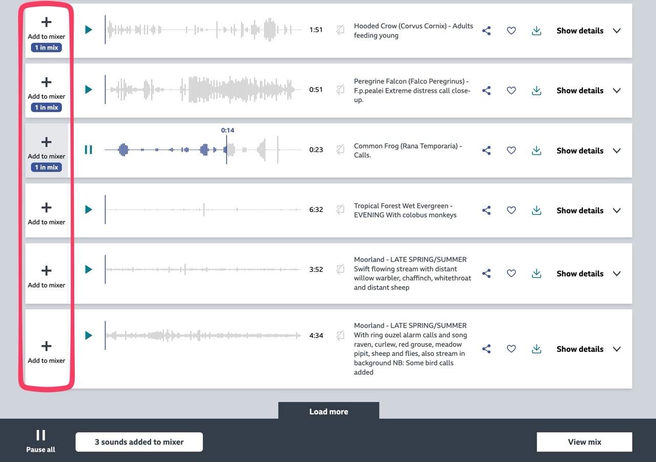Download the Hooded Crow sound
The width and height of the screenshot is (656, 462).
pyautogui.click(x=536, y=30)
